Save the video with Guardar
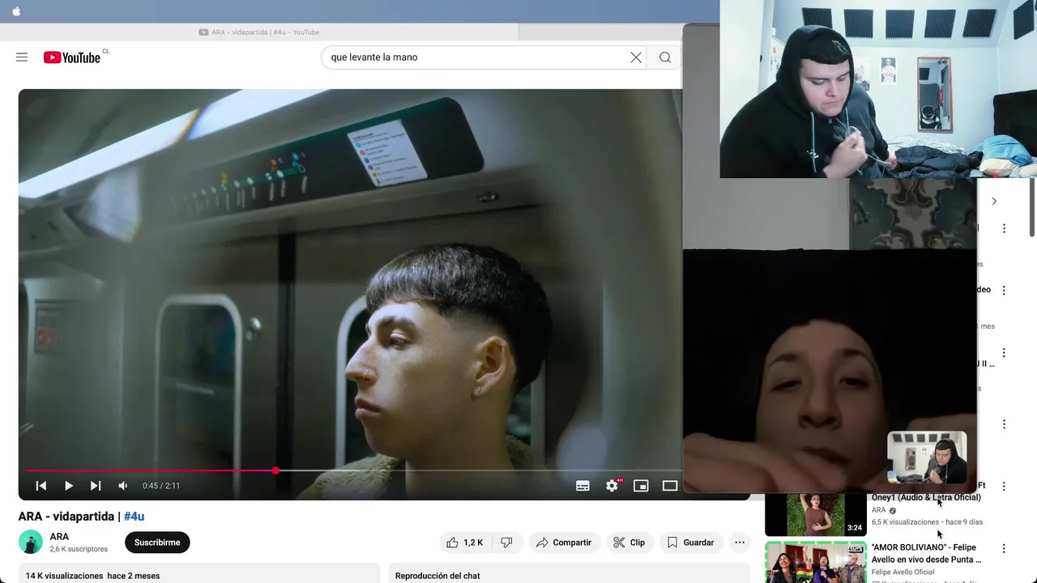The image size is (1037, 583). pos(690,543)
